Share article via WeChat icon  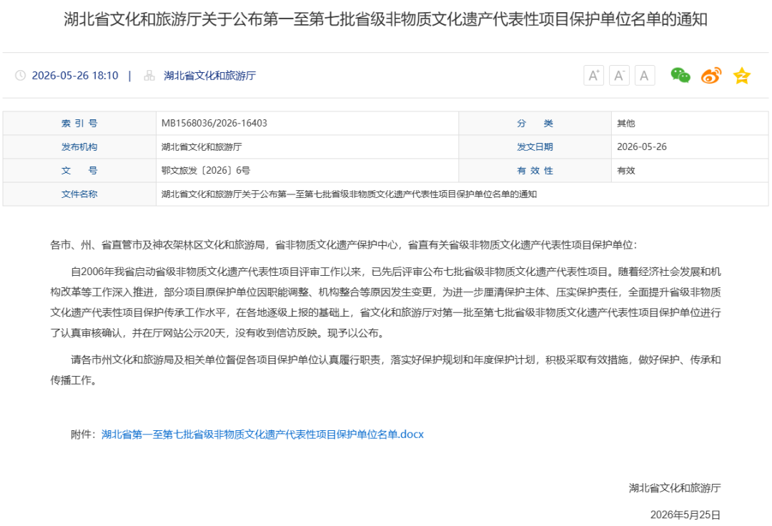click(681, 75)
